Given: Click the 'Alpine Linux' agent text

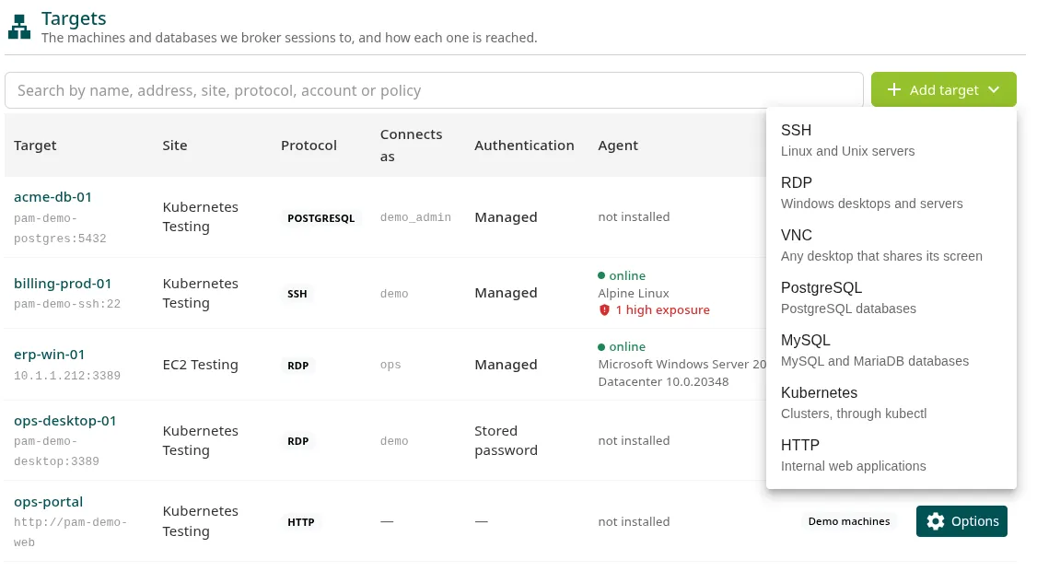Looking at the screenshot, I should (x=634, y=293).
